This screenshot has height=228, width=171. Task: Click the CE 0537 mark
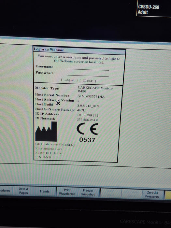tap(87, 132)
